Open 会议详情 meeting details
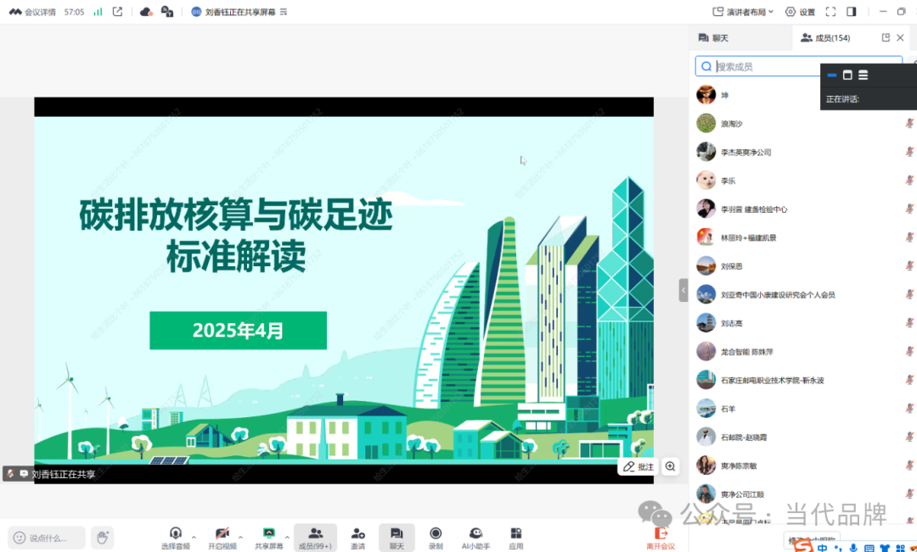The height and width of the screenshot is (552, 917). (x=32, y=12)
